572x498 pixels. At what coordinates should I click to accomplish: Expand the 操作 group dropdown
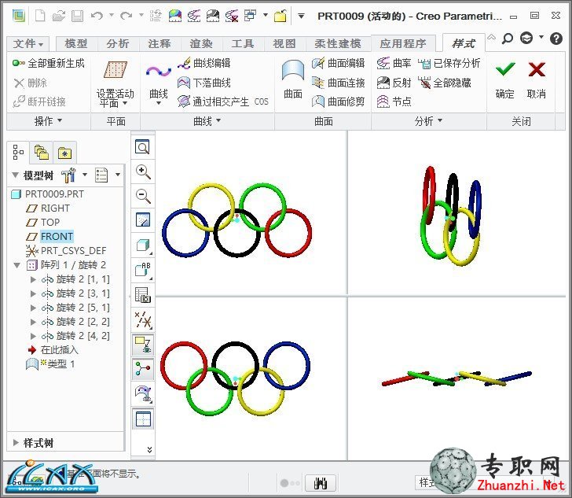click(48, 121)
